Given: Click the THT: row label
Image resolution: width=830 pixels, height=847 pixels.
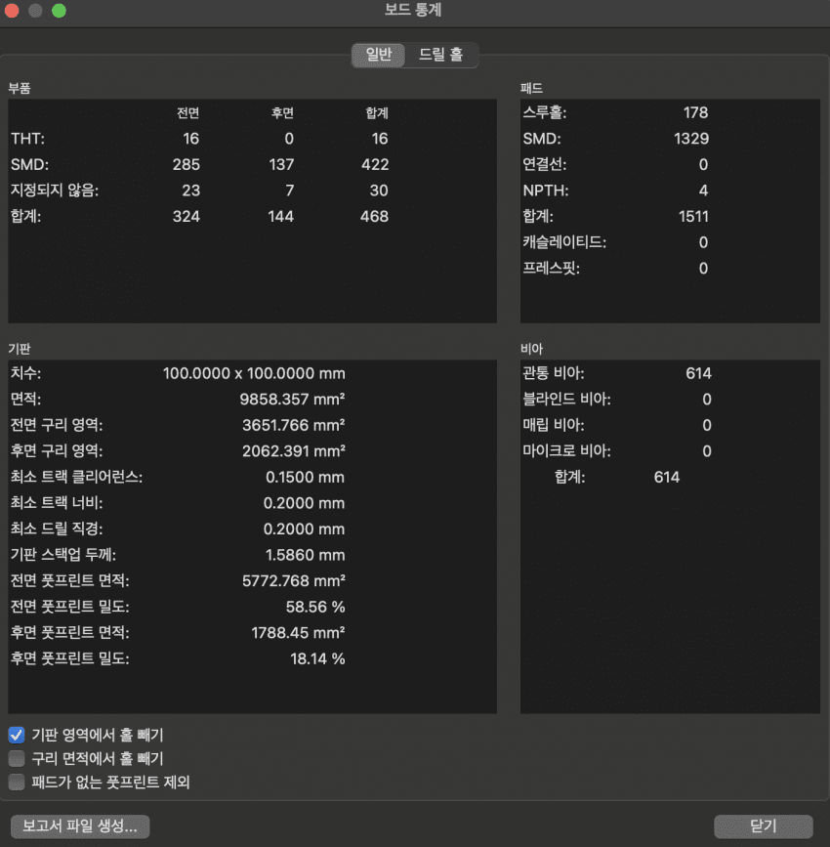Looking at the screenshot, I should (27, 139).
